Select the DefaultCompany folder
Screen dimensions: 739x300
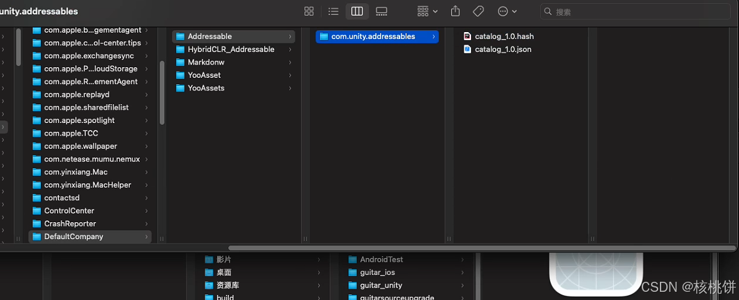90,237
